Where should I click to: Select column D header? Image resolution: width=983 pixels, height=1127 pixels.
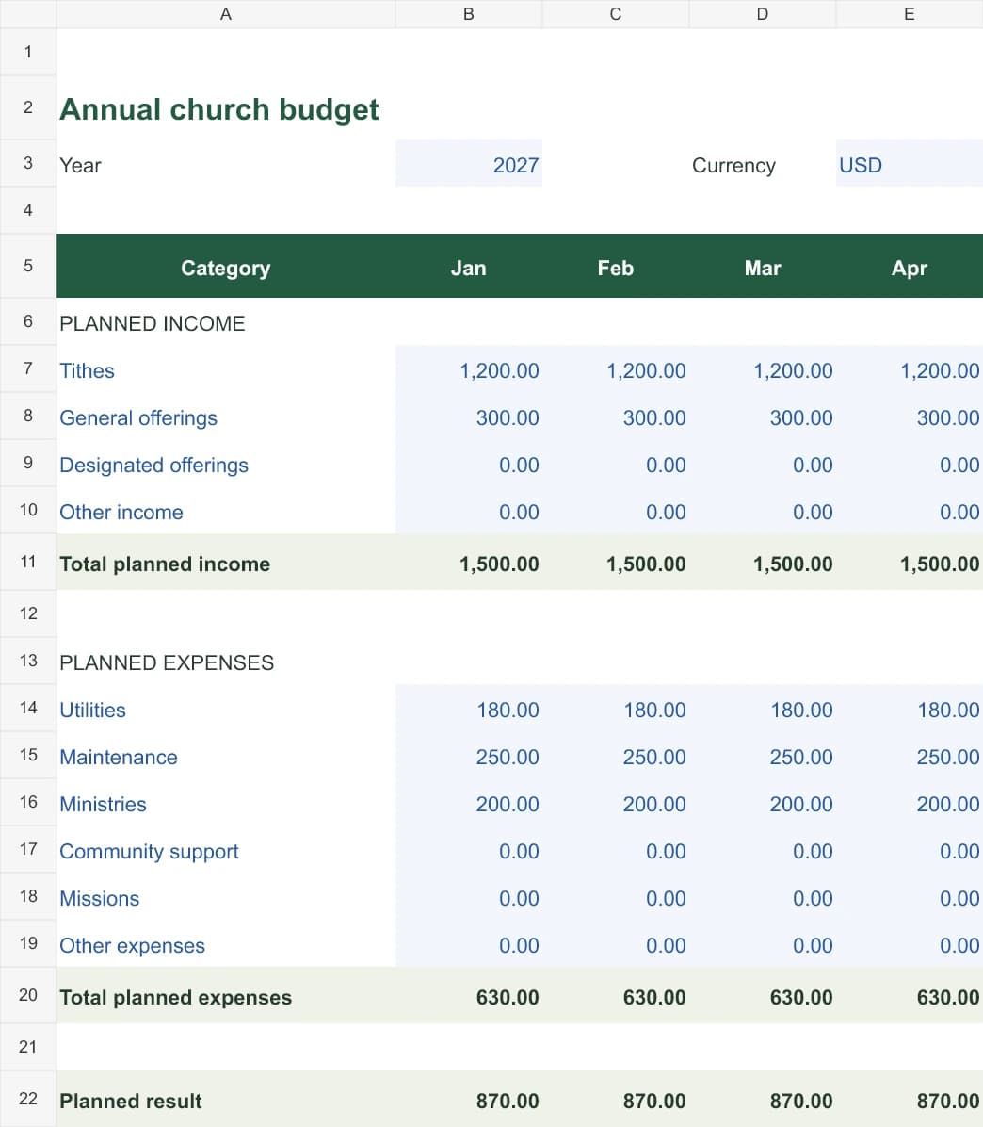(763, 14)
